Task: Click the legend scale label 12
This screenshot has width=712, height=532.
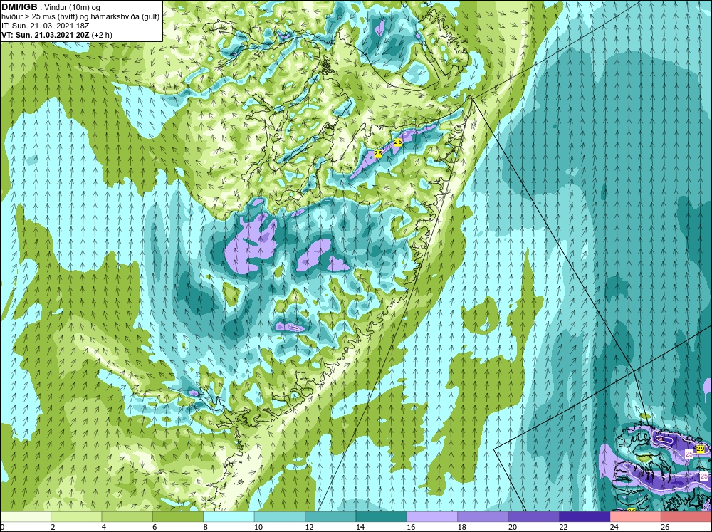Action: click(309, 527)
